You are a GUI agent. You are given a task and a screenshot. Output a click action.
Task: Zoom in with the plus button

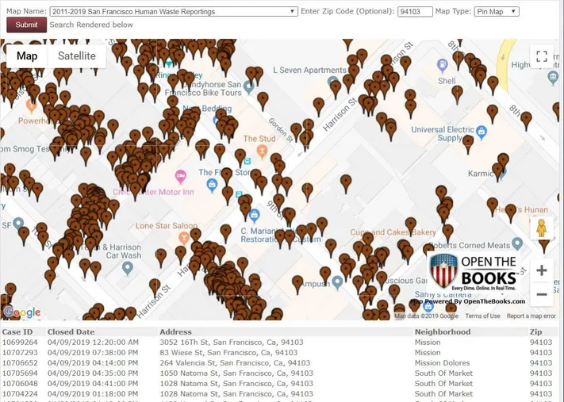coord(541,270)
